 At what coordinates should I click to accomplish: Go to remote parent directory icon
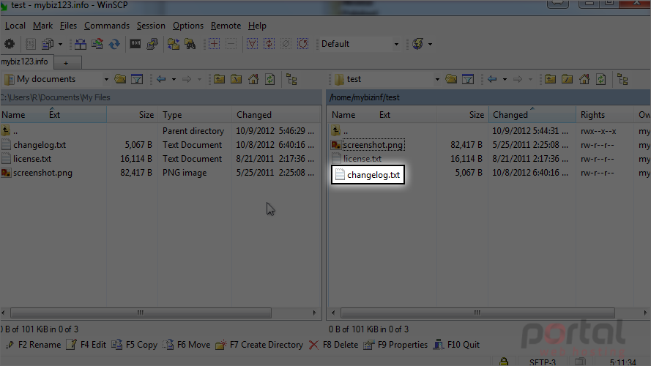point(550,79)
